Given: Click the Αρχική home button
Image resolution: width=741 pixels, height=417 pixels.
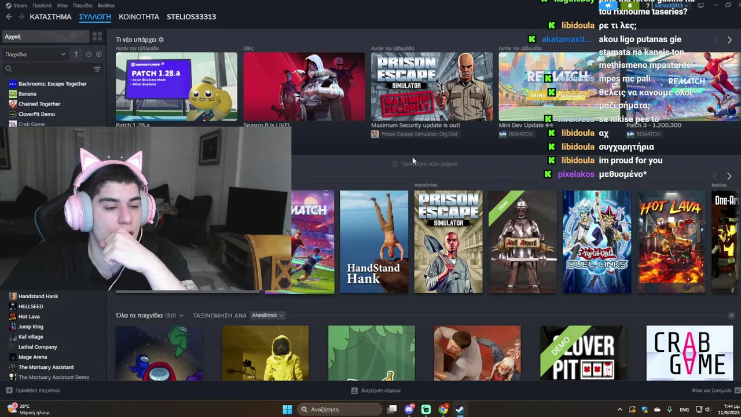Looking at the screenshot, I should [46, 36].
